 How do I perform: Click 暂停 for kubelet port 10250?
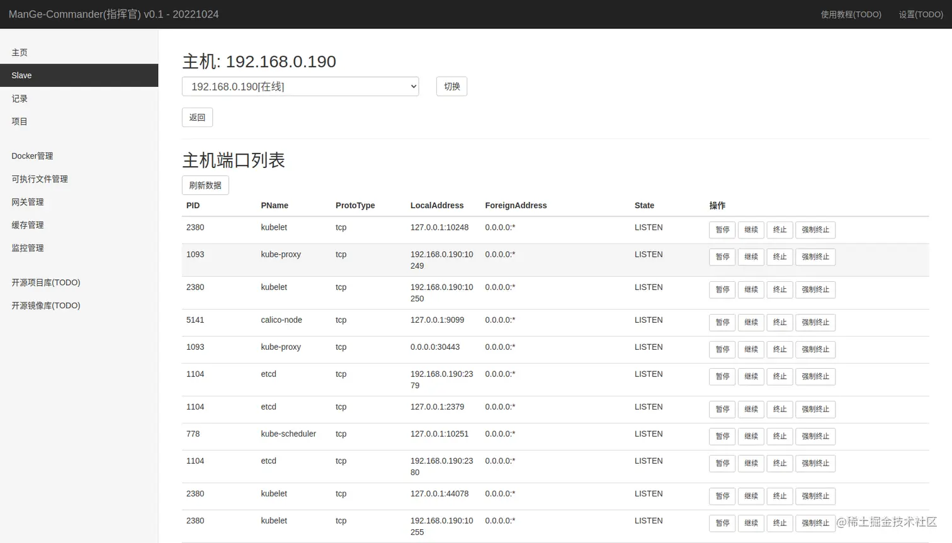pyautogui.click(x=722, y=289)
